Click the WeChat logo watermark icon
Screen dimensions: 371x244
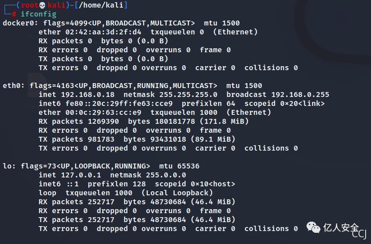coord(313,227)
